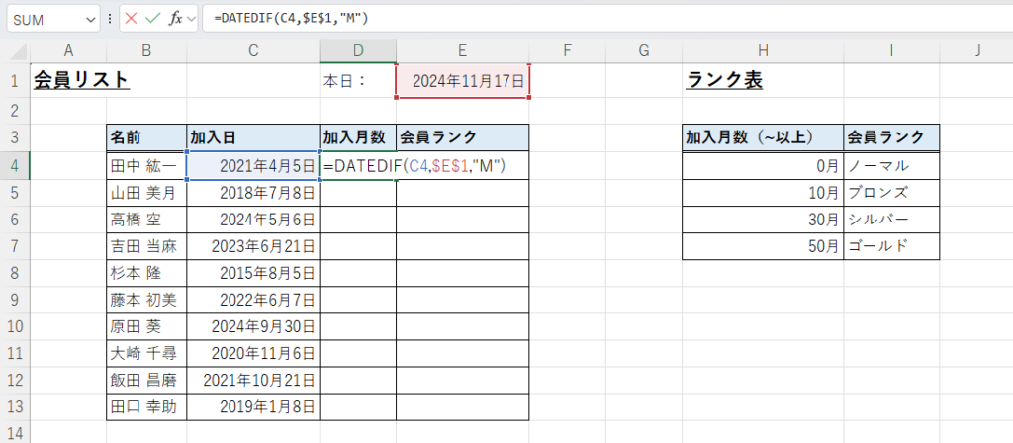This screenshot has height=443, width=1013.
Task: Select the ゴールド rank cell
Action: click(890, 246)
